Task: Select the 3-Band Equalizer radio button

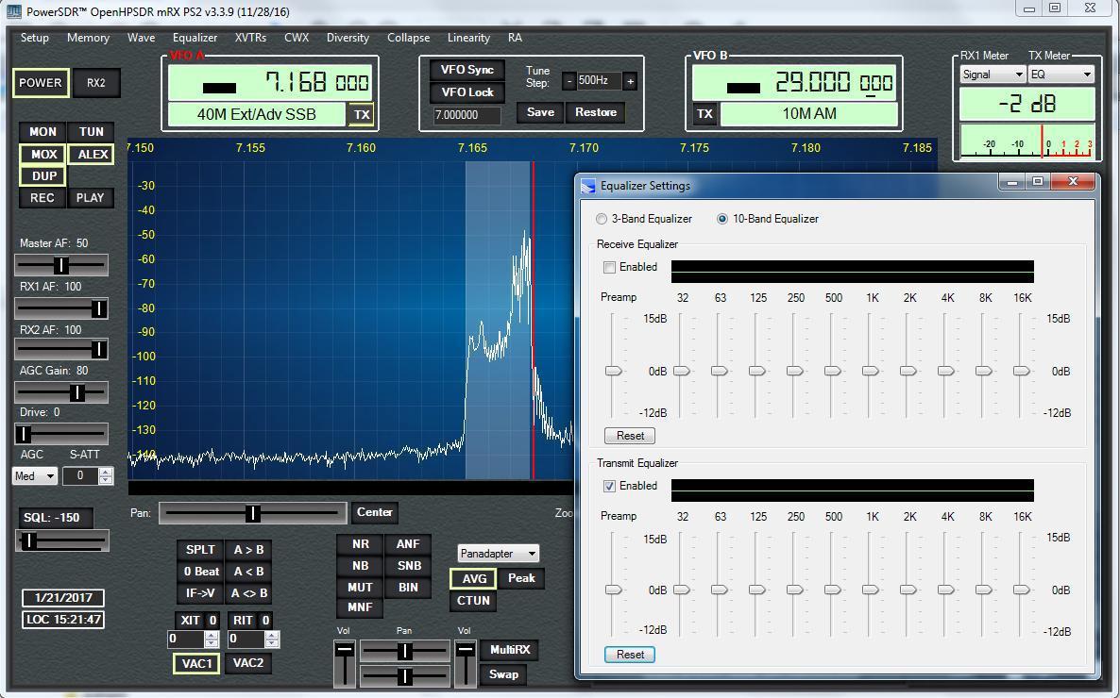Action: click(x=602, y=219)
